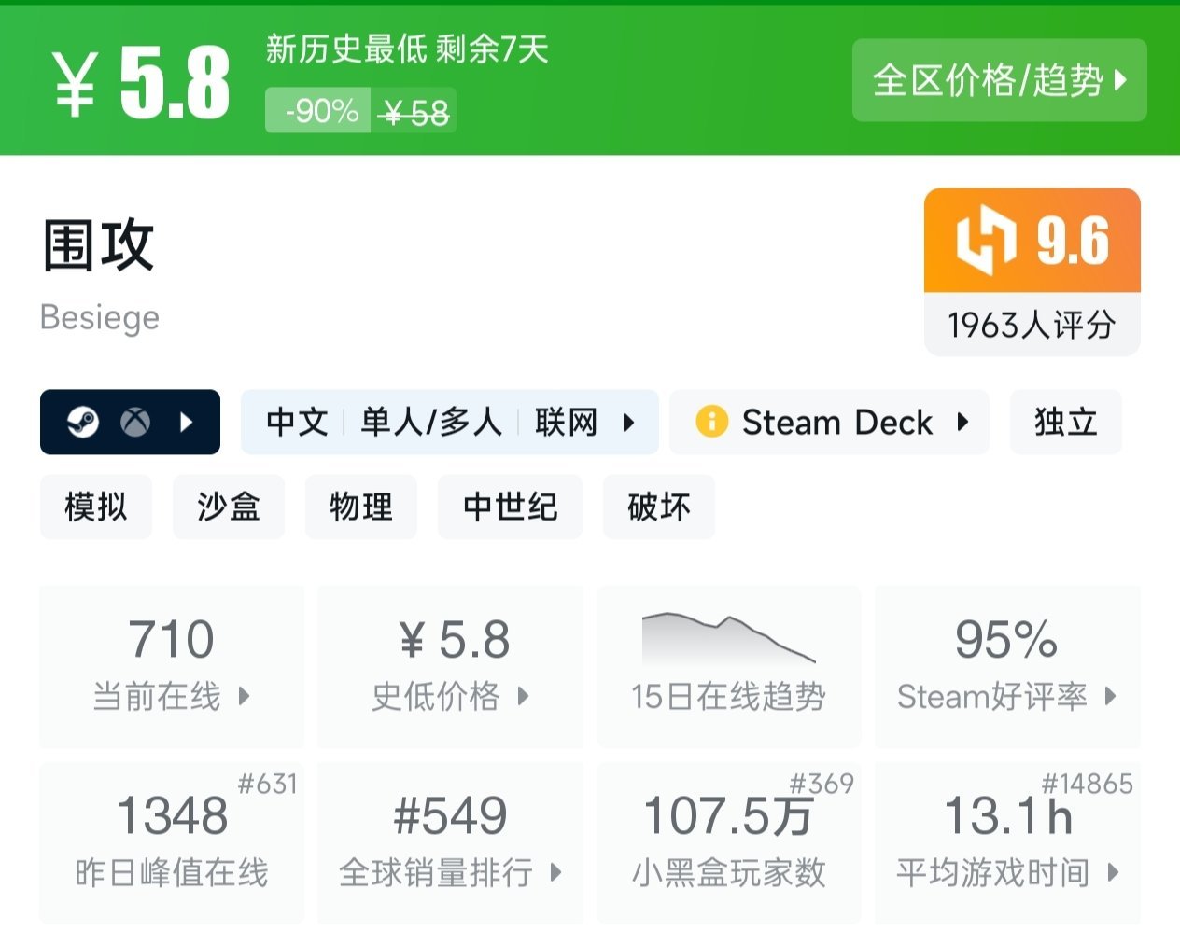This screenshot has height=931, width=1180.
Task: Expand language and multiplayer details arrow
Action: coord(628,423)
